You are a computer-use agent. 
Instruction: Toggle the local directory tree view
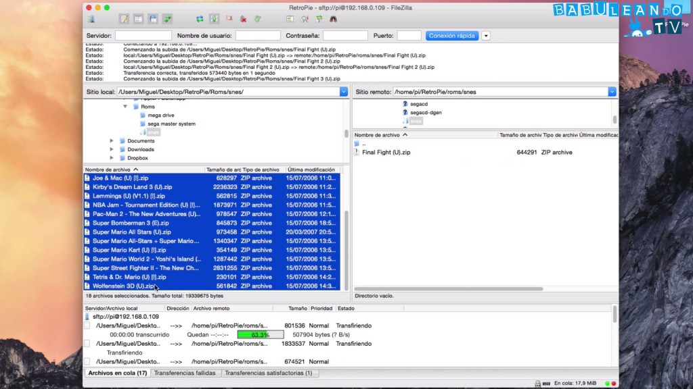click(138, 19)
